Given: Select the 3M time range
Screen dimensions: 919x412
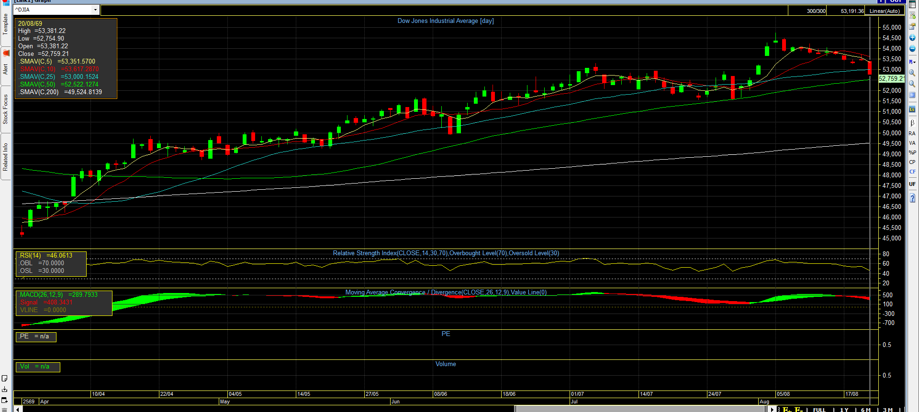Looking at the screenshot, I should click(x=887, y=410).
